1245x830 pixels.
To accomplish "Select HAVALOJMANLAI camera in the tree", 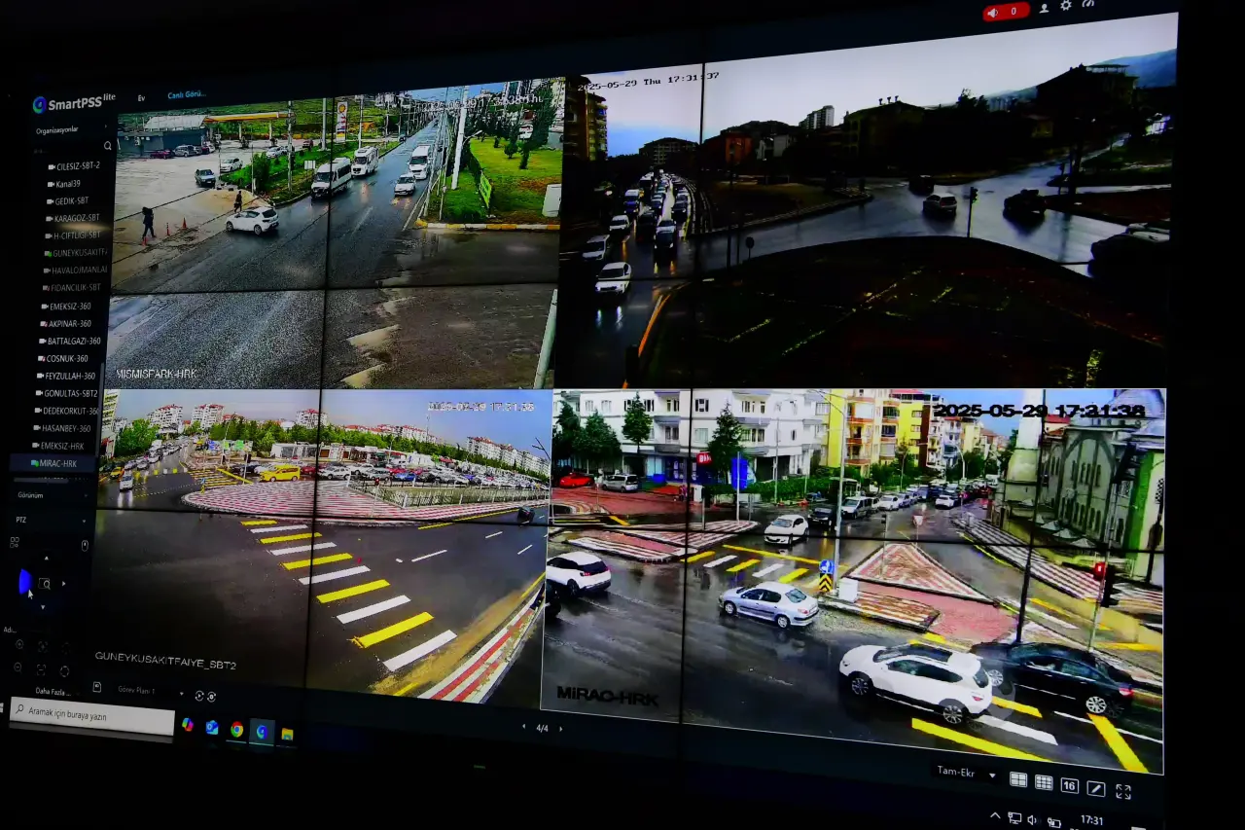I will pos(76,271).
